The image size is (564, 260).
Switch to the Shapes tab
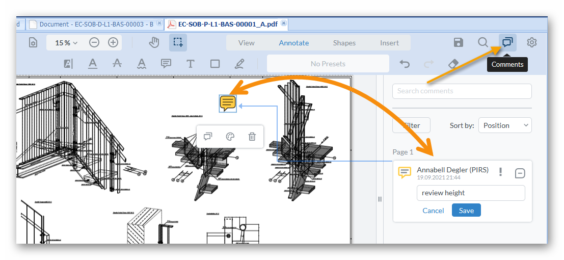[344, 43]
